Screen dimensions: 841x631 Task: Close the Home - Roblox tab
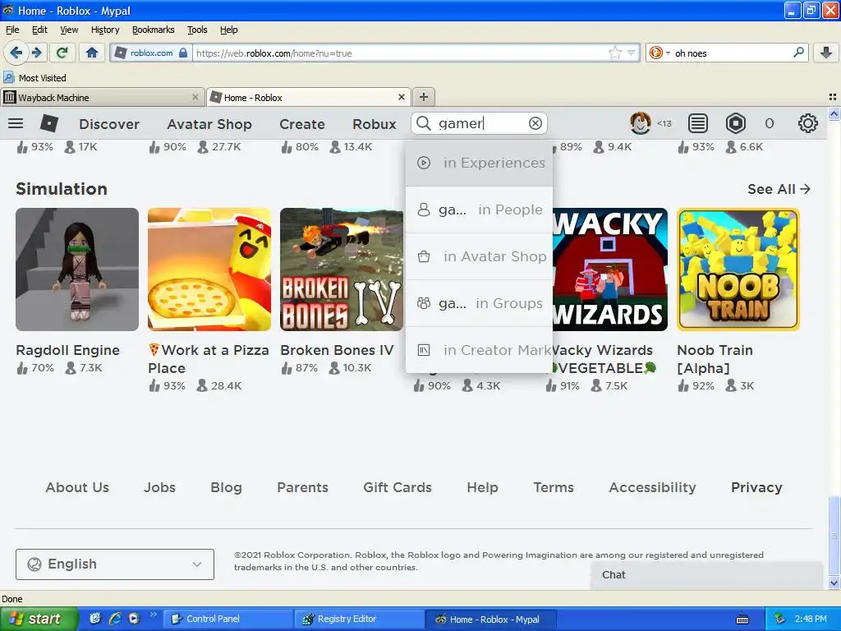401,97
